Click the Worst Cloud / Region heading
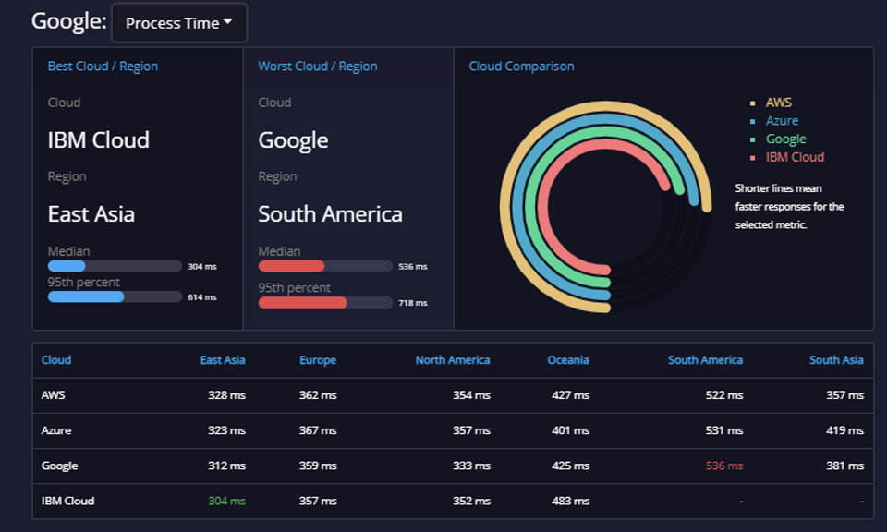887x532 pixels. pos(317,66)
